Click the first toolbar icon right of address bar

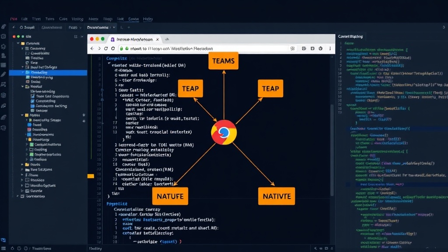pos(304,49)
